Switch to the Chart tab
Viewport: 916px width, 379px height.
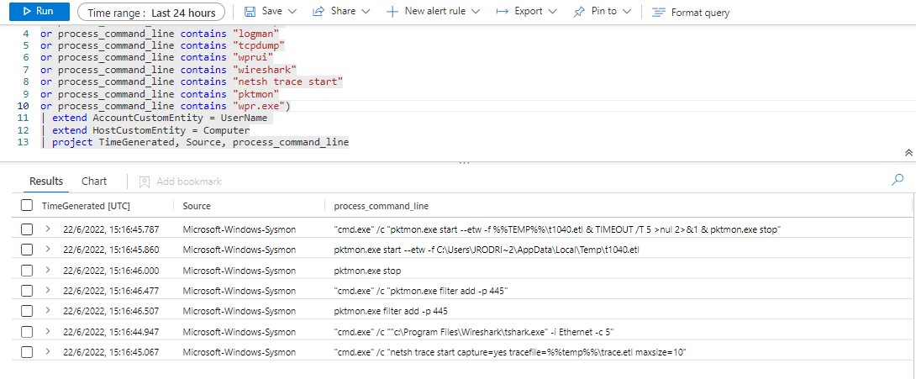coord(94,182)
